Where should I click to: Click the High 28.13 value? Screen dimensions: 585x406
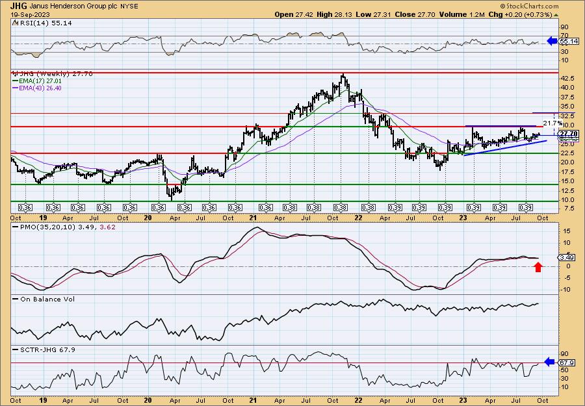coord(334,14)
